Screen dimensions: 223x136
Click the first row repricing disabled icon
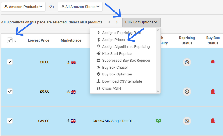click(187, 62)
